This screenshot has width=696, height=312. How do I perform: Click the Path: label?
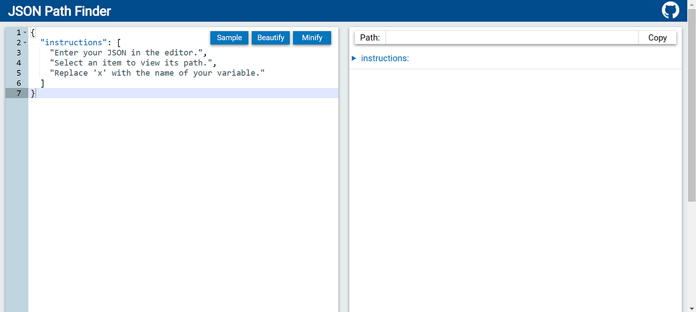pos(370,38)
